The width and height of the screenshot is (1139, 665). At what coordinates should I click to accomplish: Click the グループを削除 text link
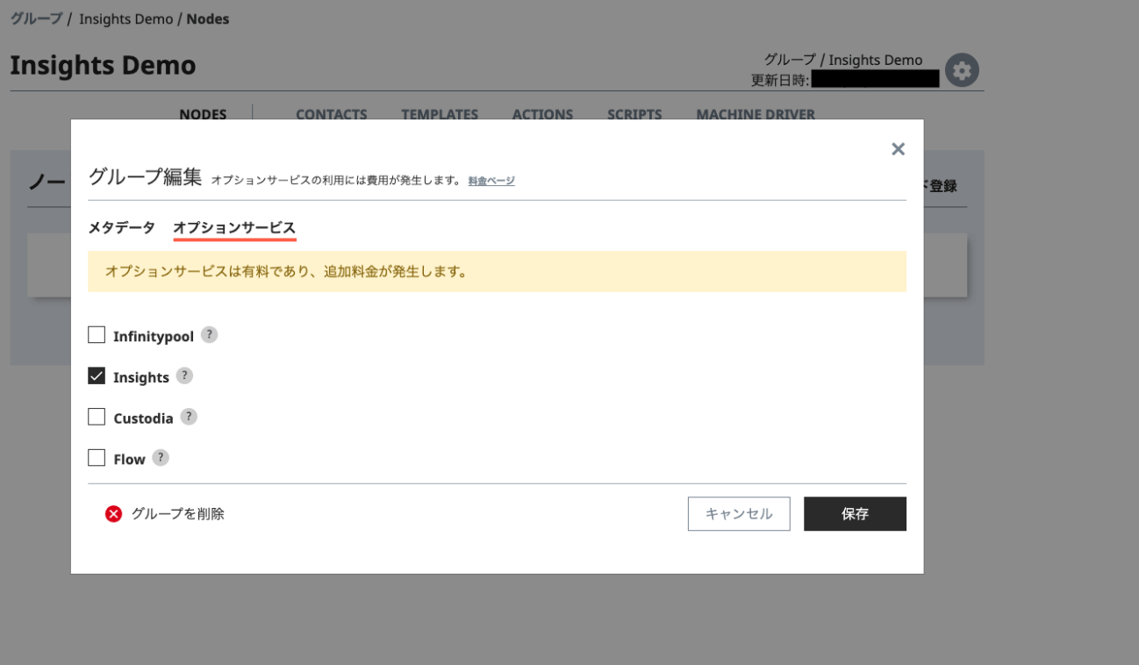tap(178, 514)
